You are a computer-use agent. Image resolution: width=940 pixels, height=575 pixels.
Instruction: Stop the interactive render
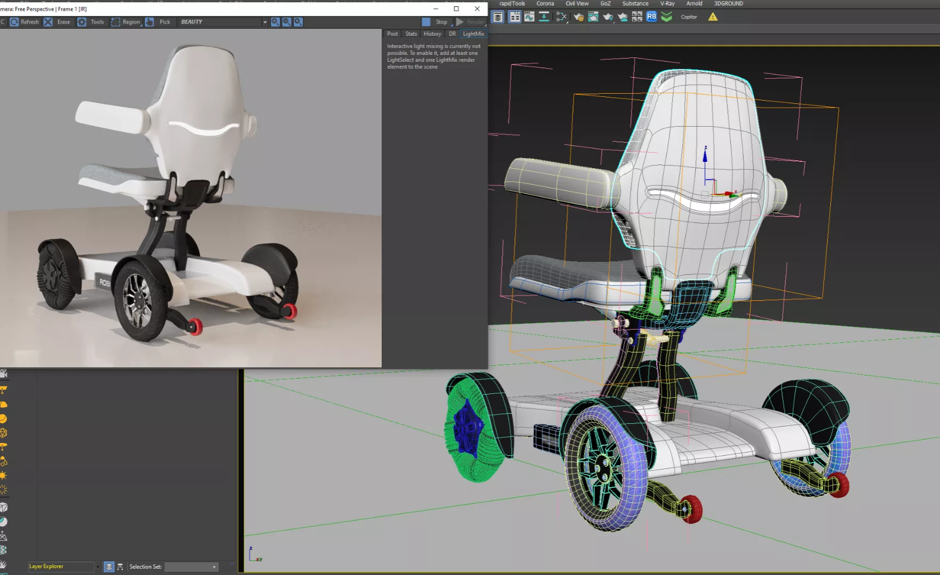435,22
